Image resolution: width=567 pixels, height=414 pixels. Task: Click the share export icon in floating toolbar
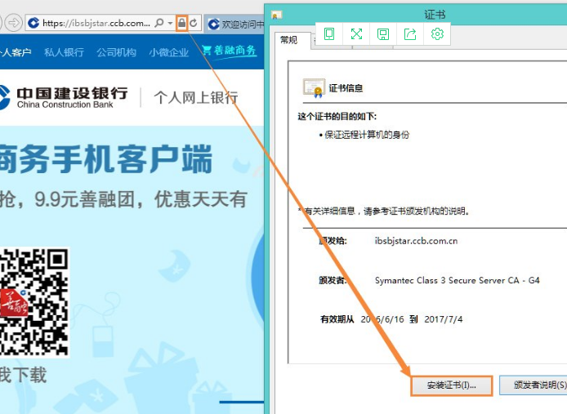coord(410,33)
